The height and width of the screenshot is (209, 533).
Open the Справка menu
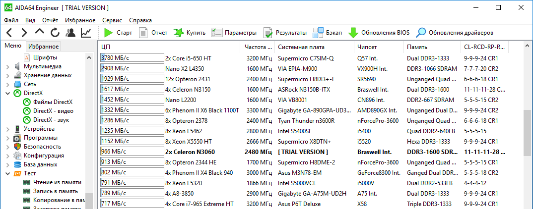coord(140,20)
